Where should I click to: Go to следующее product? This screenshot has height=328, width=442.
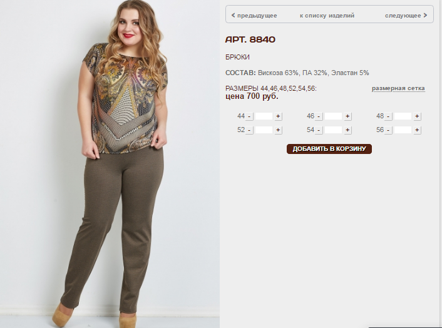click(406, 16)
